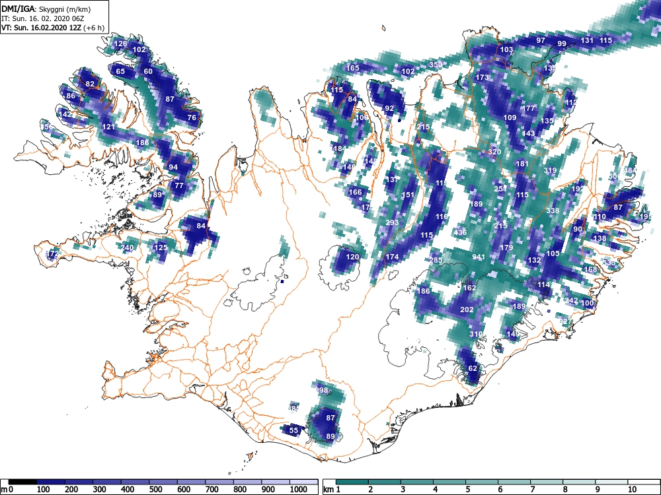The image size is (661, 495).
Task: Click the map value '60'
Action: click(148, 71)
